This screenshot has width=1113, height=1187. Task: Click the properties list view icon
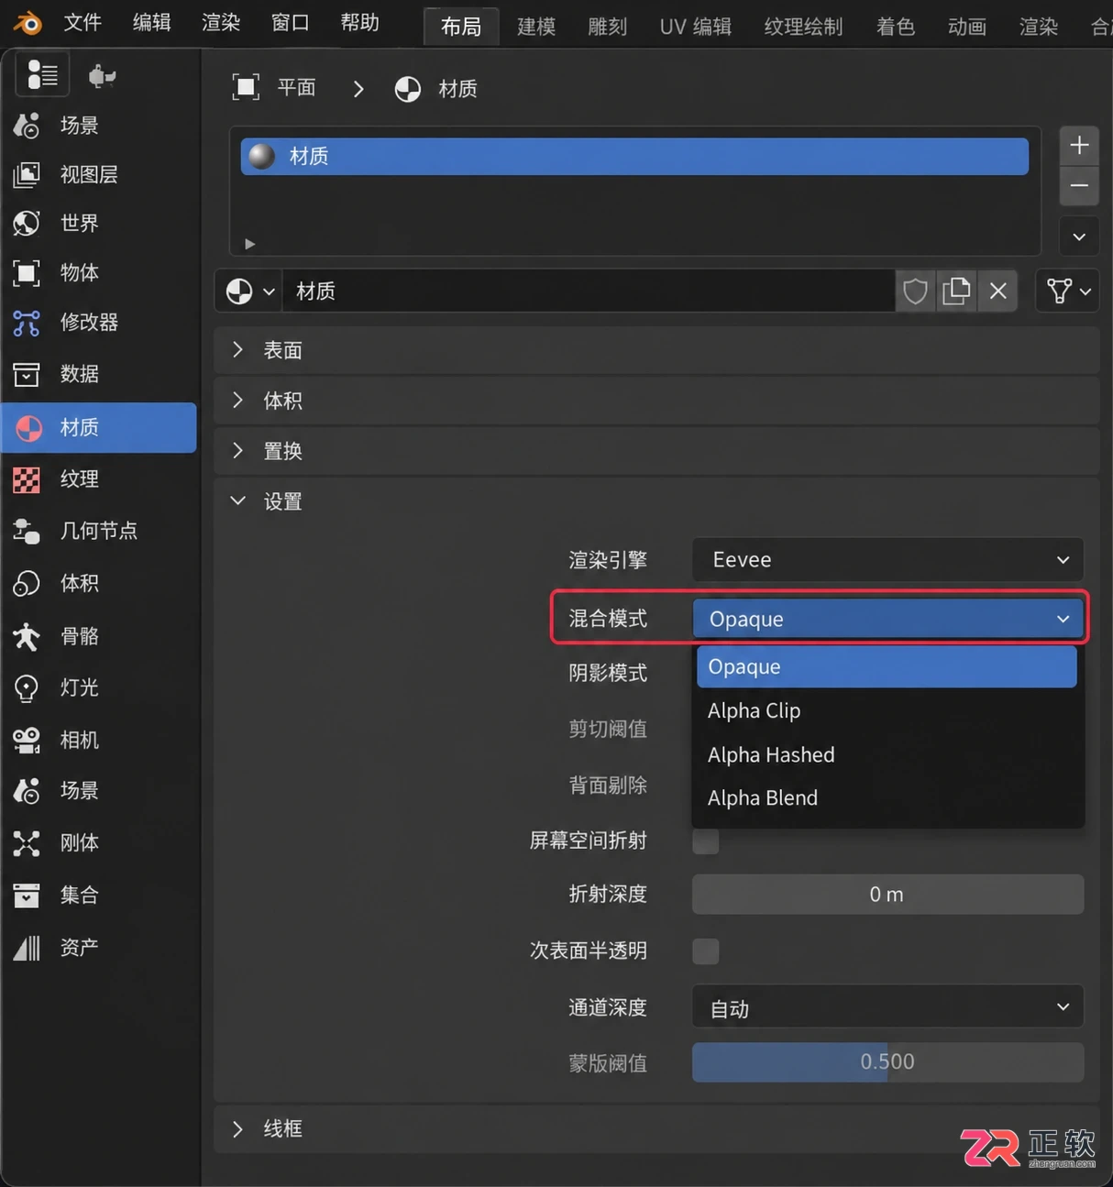[x=42, y=74]
